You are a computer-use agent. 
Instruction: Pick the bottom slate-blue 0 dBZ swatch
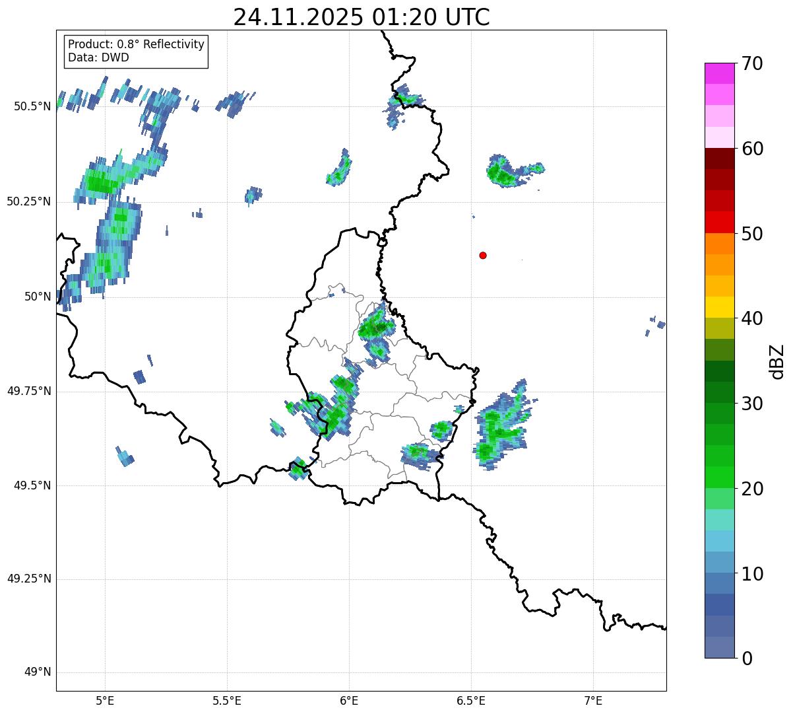click(720, 647)
